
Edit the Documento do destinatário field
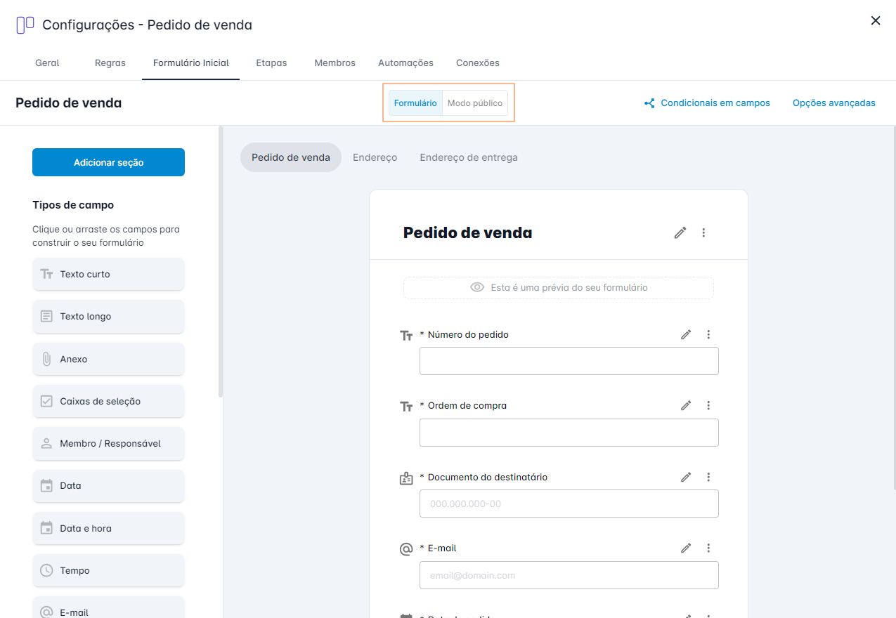[x=686, y=477]
